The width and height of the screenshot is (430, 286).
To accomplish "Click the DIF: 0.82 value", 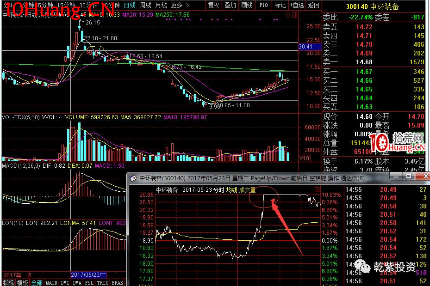I will [54, 166].
